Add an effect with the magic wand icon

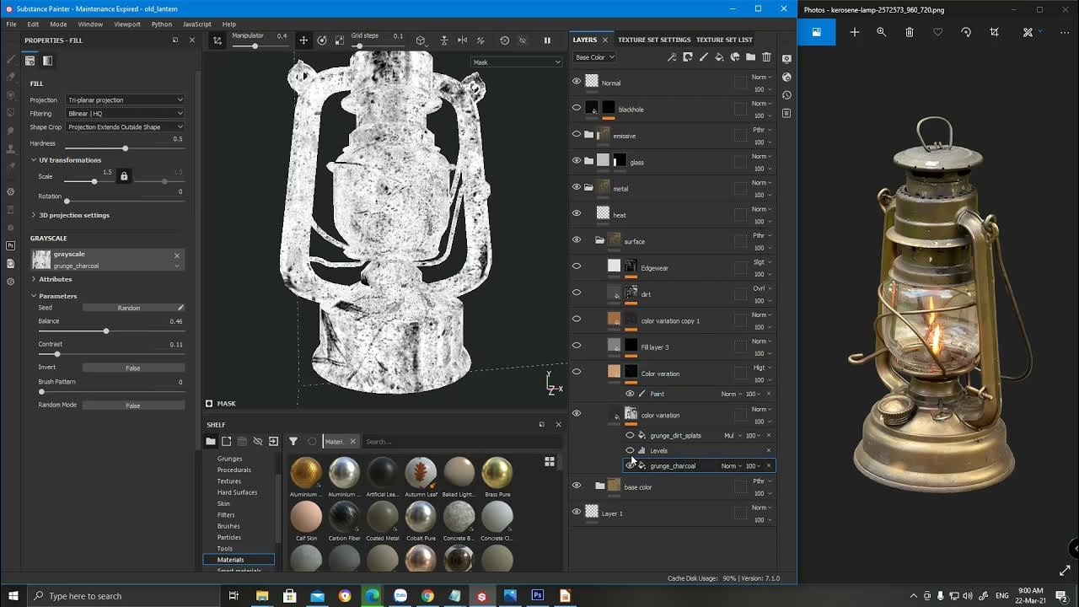672,57
